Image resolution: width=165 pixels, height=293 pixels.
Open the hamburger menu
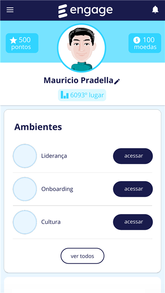click(10, 10)
